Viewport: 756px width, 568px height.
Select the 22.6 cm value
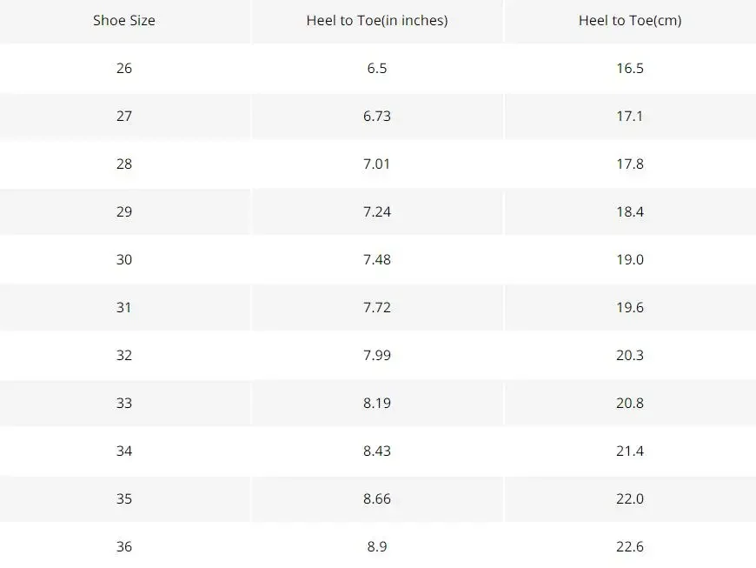tap(630, 547)
